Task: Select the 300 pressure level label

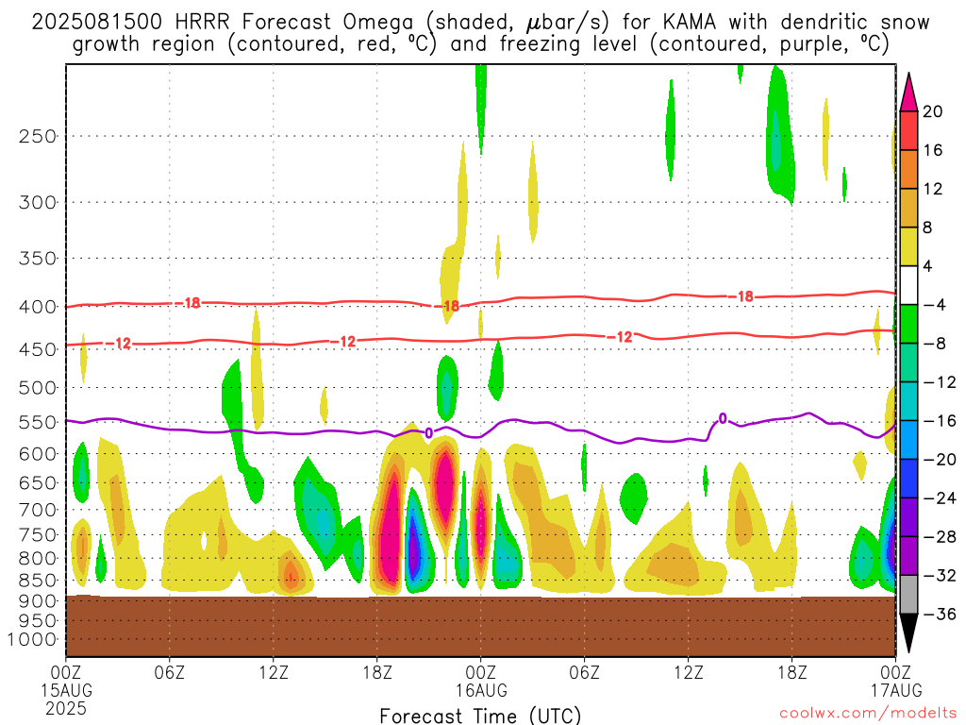Action: click(38, 202)
